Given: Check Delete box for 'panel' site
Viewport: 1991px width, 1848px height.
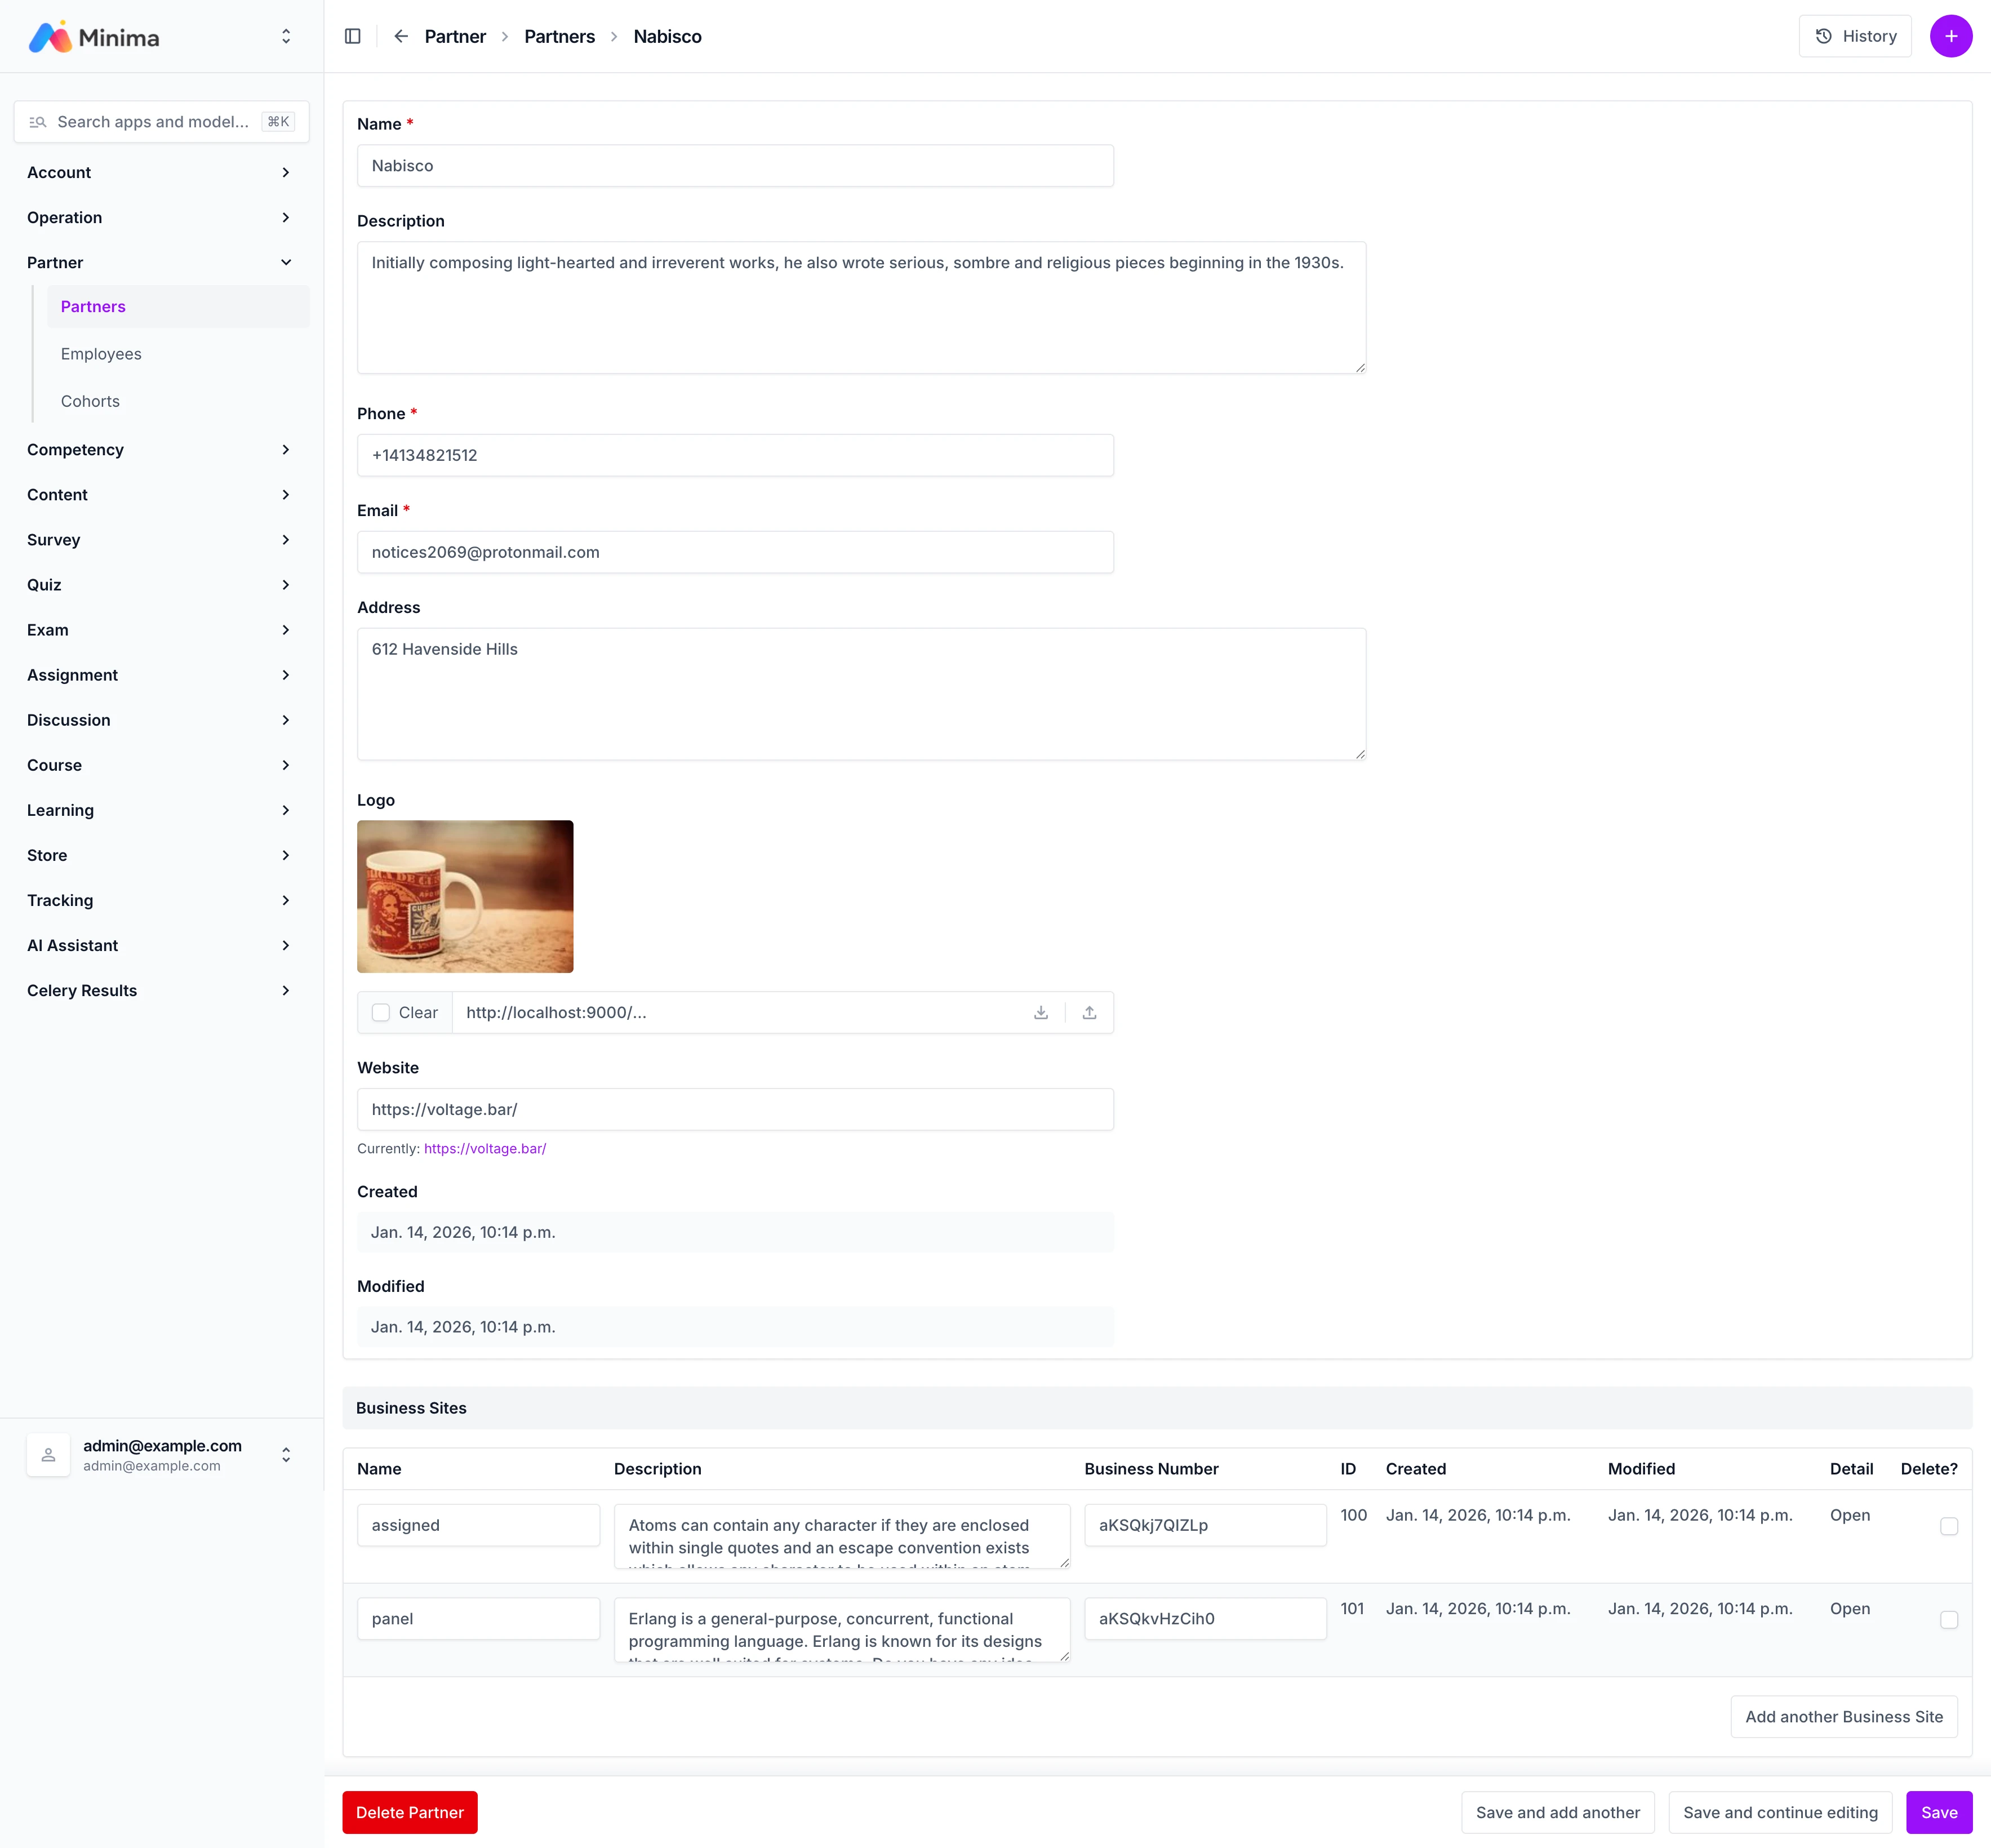Looking at the screenshot, I should (x=1948, y=1619).
